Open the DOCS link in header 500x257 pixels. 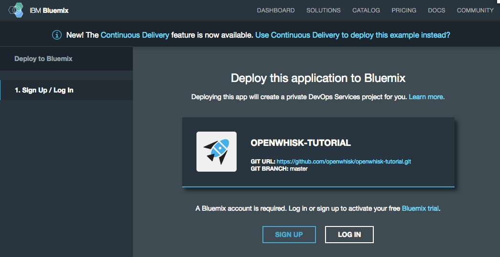pyautogui.click(x=436, y=10)
